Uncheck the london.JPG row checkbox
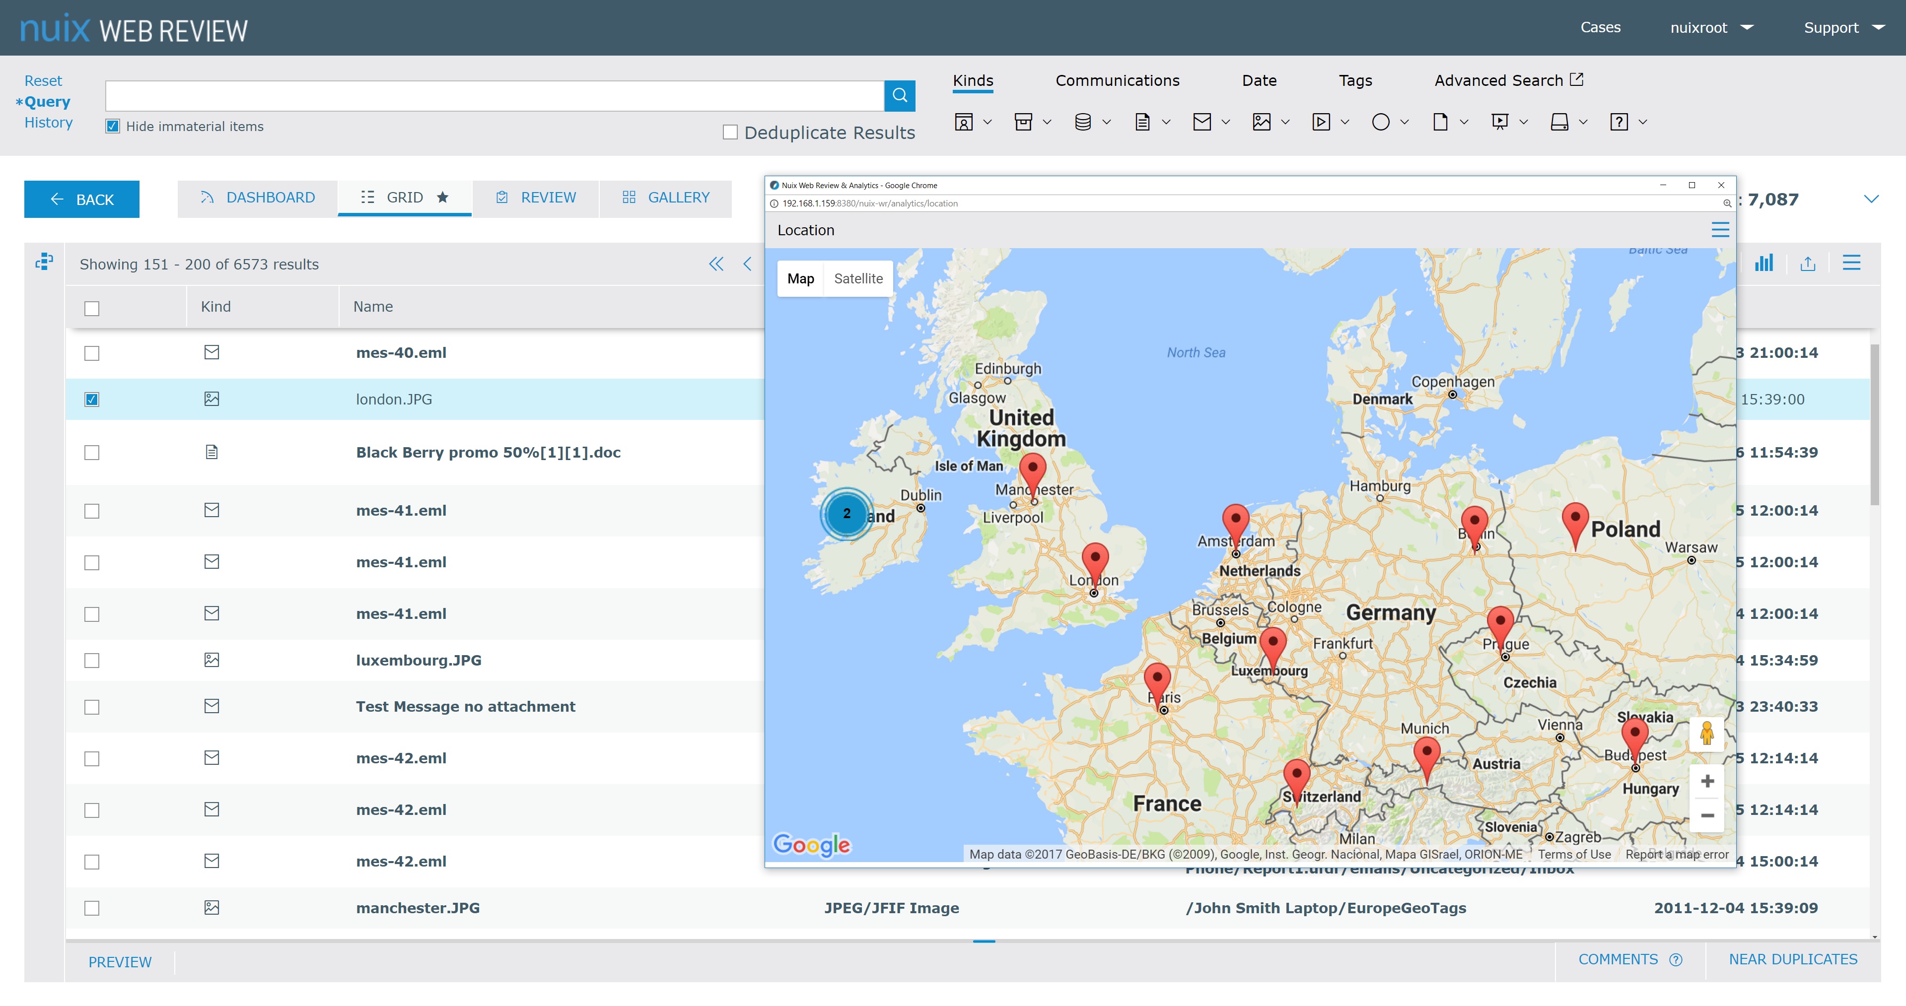The width and height of the screenshot is (1906, 1006). (x=92, y=400)
